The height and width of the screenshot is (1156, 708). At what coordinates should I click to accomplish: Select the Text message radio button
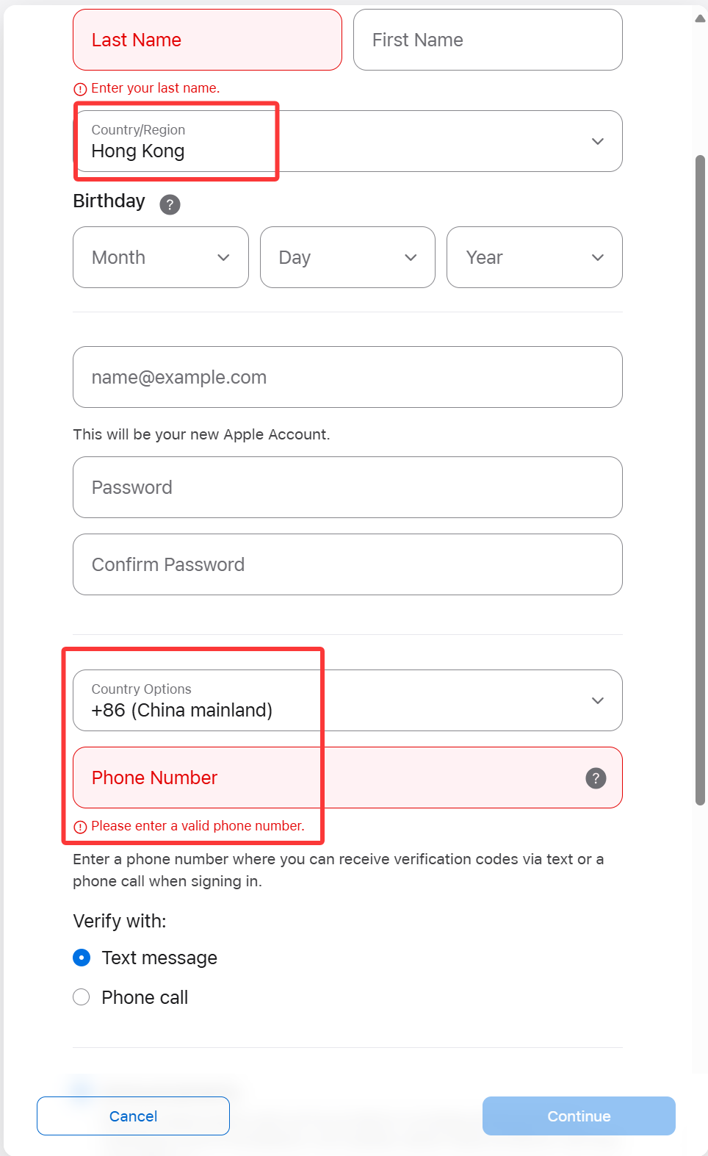[82, 958]
